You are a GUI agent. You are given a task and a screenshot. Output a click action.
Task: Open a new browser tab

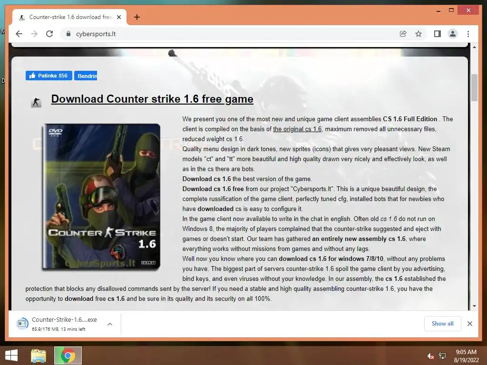tap(136, 17)
